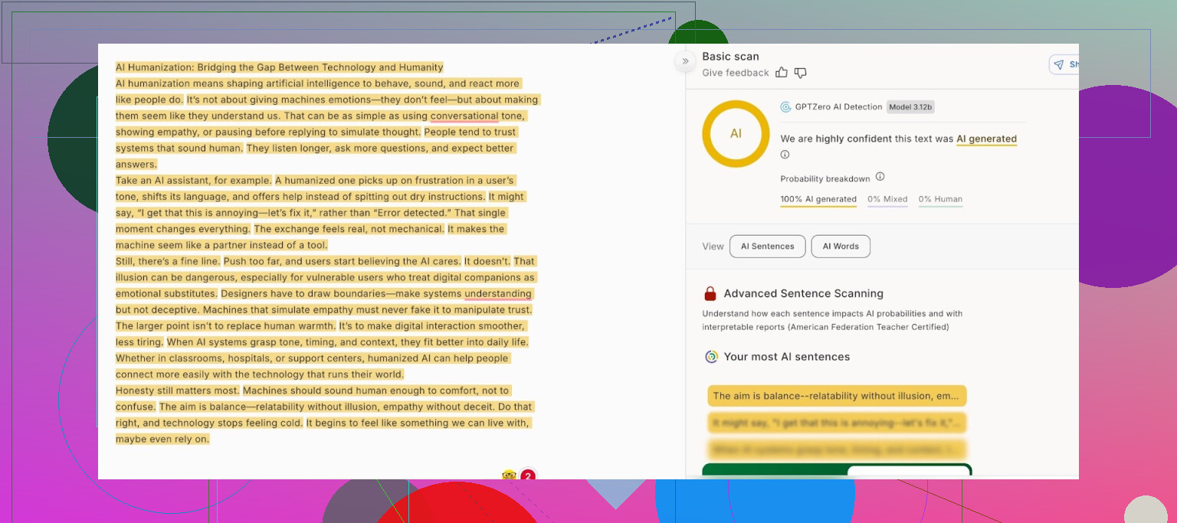Viewport: 1177px width, 523px height.
Task: Click the Model 3.12b badge
Action: pyautogui.click(x=910, y=107)
